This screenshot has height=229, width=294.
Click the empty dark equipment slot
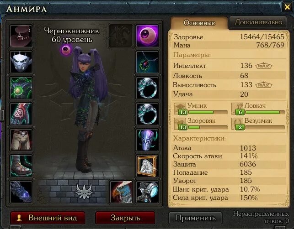click(x=121, y=36)
